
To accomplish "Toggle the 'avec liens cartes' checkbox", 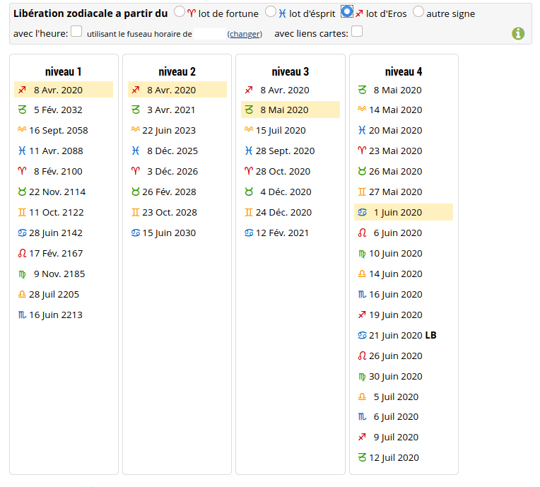I will [x=357, y=32].
